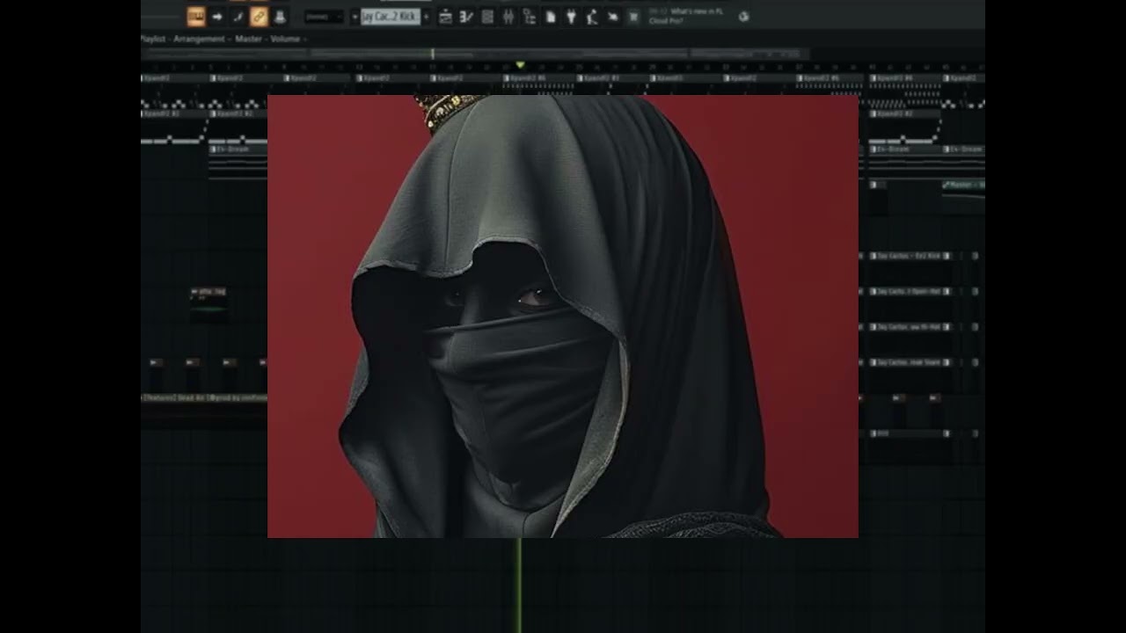1126x633 pixels.
Task: Open the plugin picker plug icon
Action: 571,16
